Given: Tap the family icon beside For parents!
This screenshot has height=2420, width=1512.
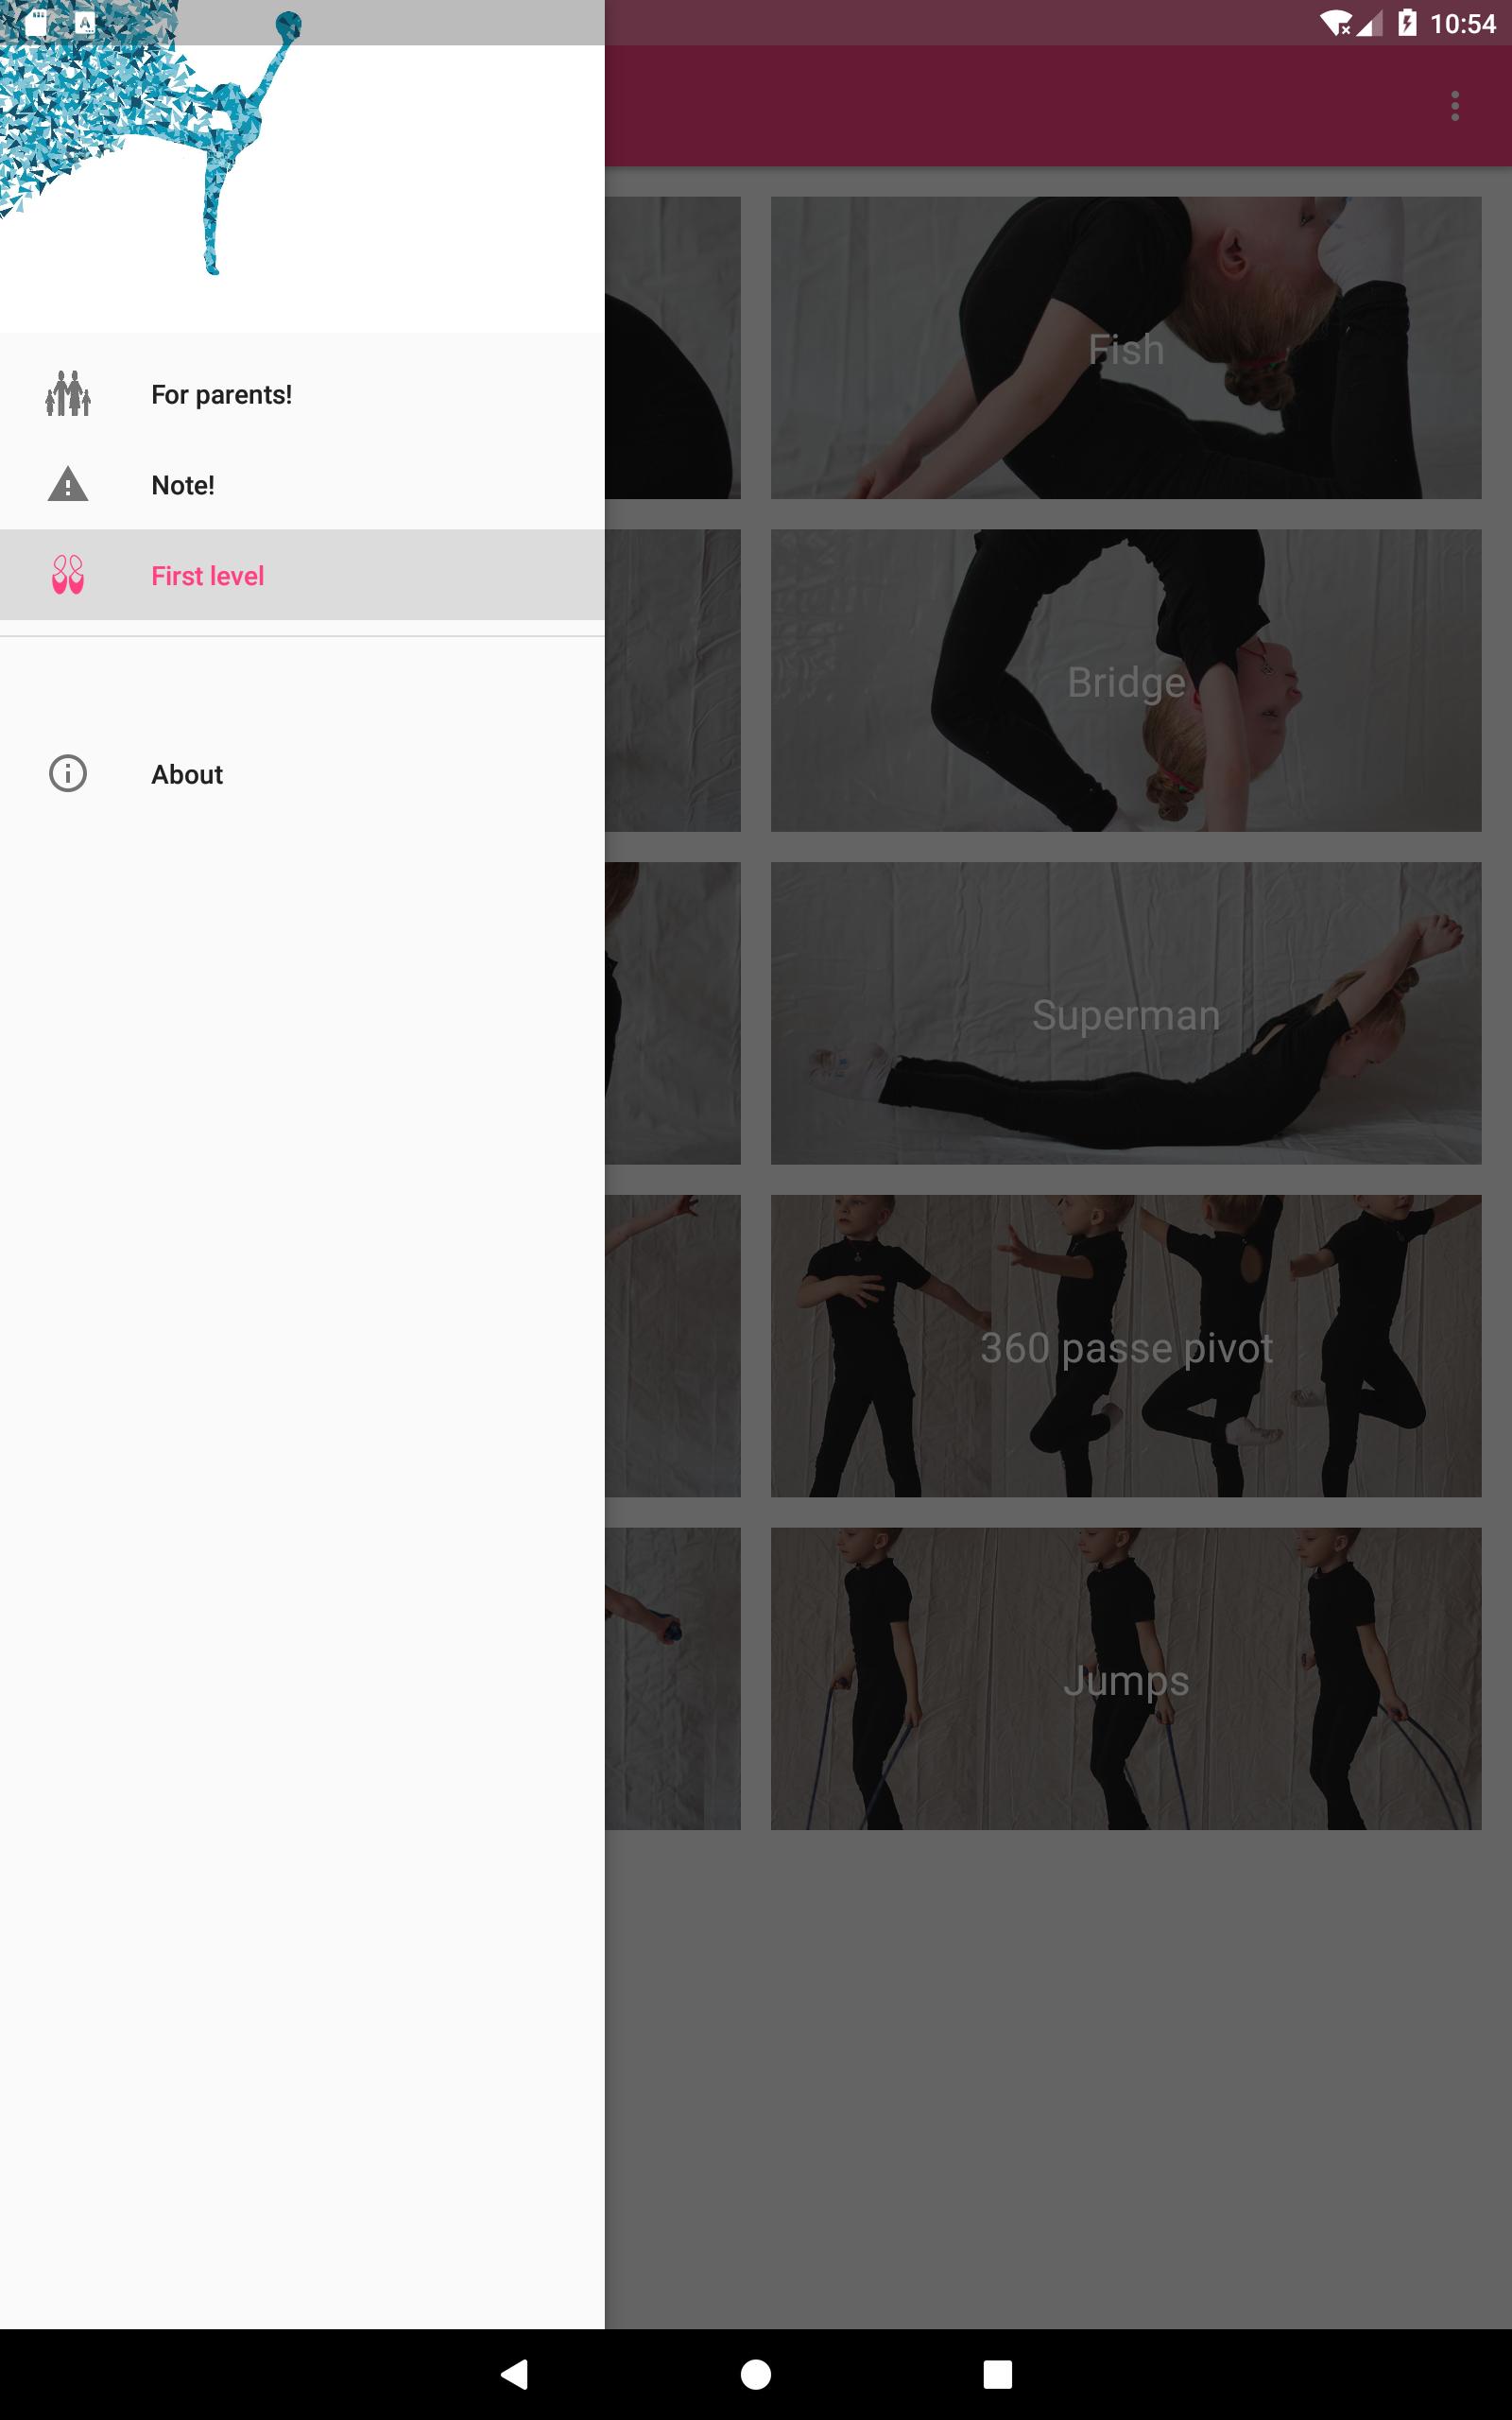Looking at the screenshot, I should pyautogui.click(x=68, y=394).
